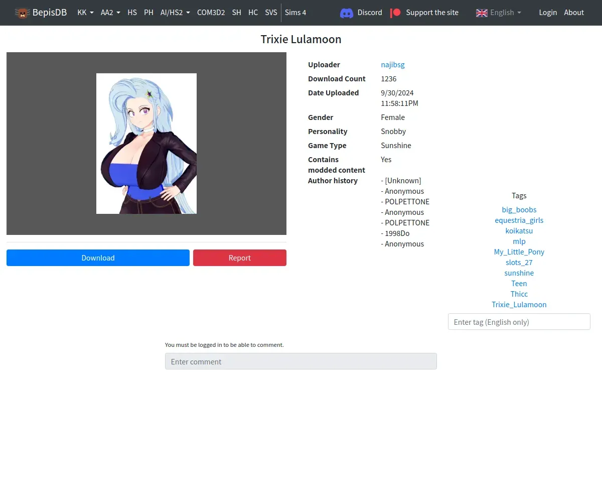Click the Enter comment field
Viewport: 602px width, 502px height.
301,361
